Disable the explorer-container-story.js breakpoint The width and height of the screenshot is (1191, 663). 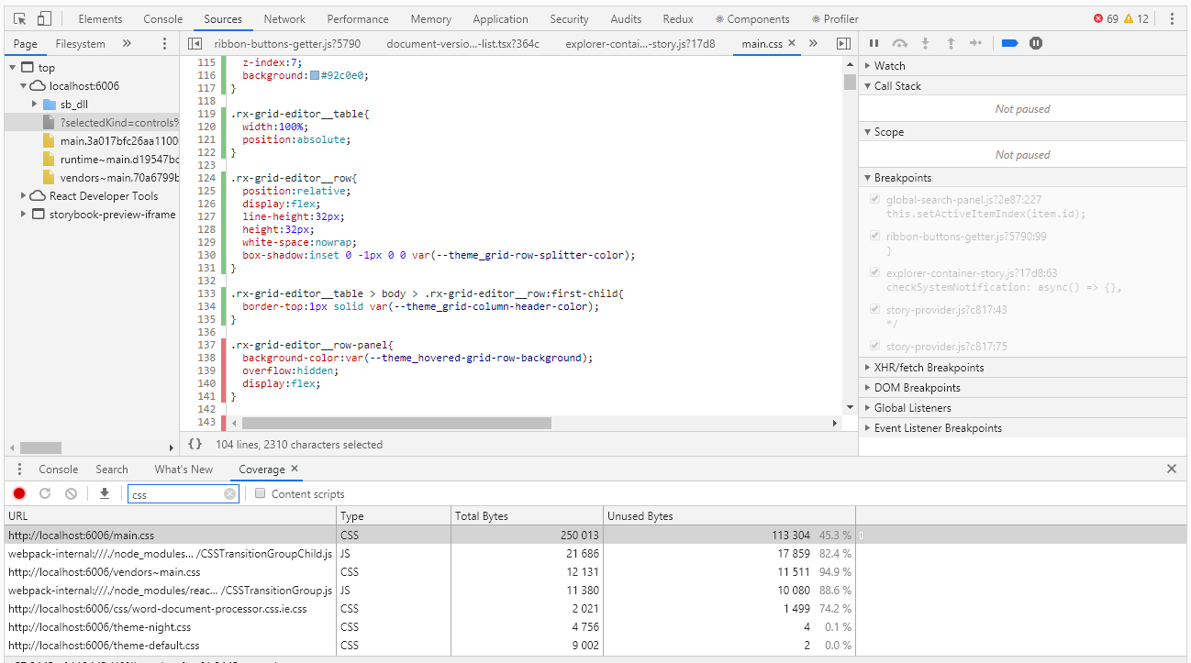click(874, 272)
